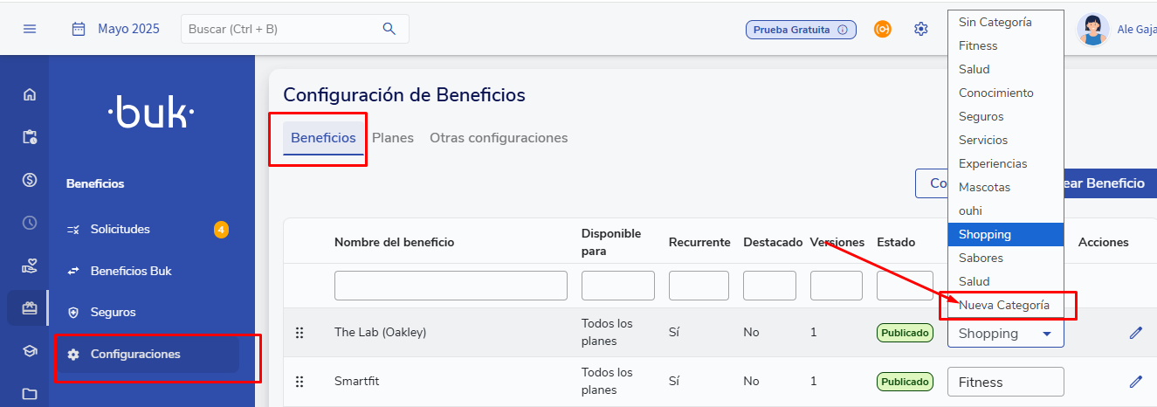Click the Nombre del beneficio filter field
The image size is (1157, 407).
451,286
